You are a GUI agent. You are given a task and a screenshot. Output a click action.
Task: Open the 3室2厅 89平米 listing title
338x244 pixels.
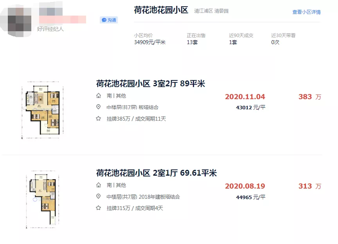(151, 84)
